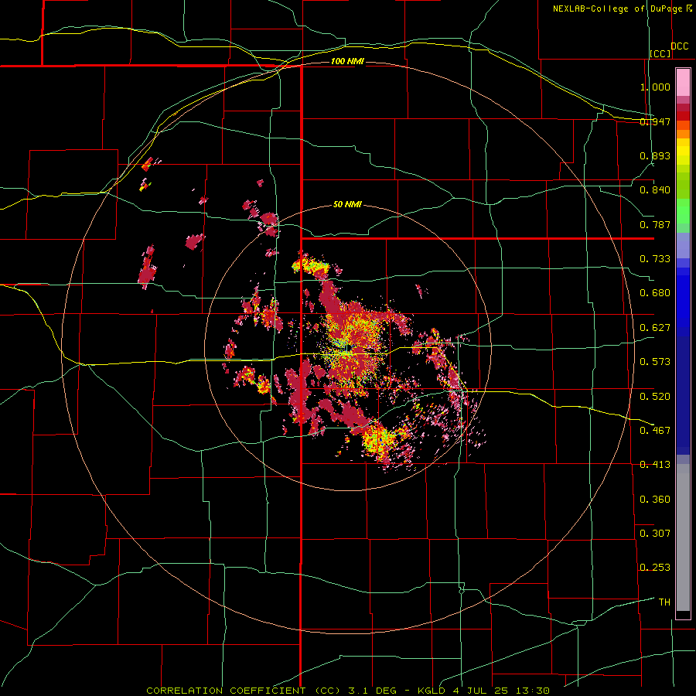Click the 0.413 color scale value
This screenshot has height=696, width=696.
(655, 465)
